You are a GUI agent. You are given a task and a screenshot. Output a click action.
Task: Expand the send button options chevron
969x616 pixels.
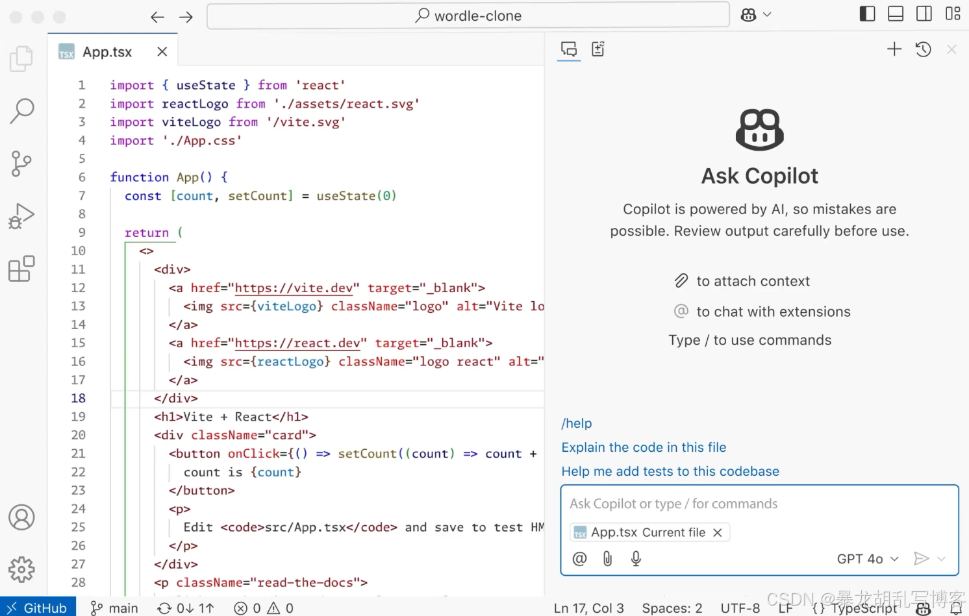point(942,559)
